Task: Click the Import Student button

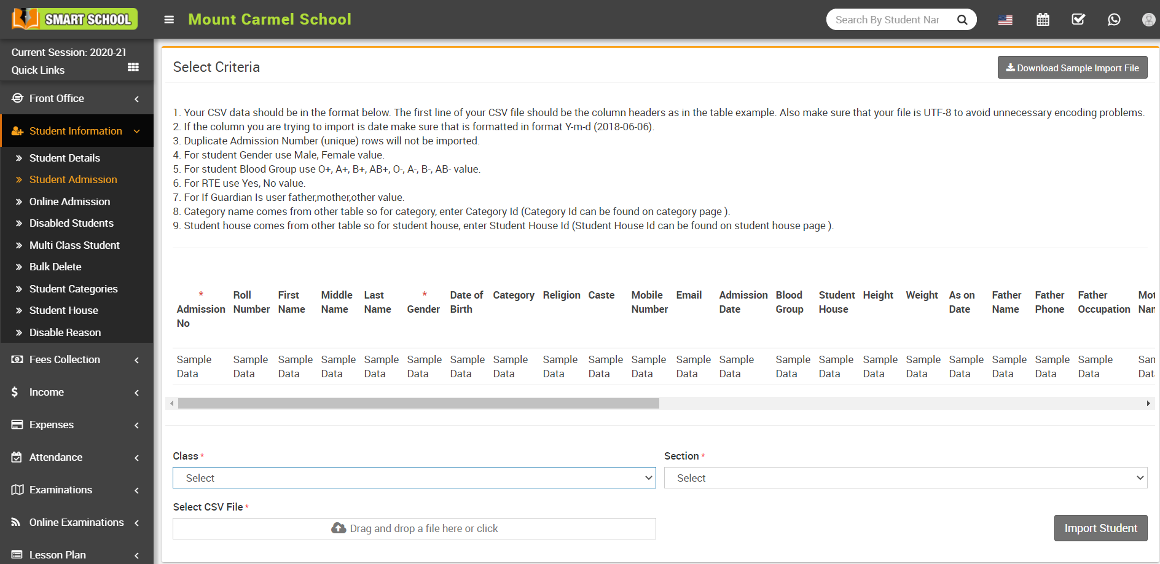Action: [1100, 528]
